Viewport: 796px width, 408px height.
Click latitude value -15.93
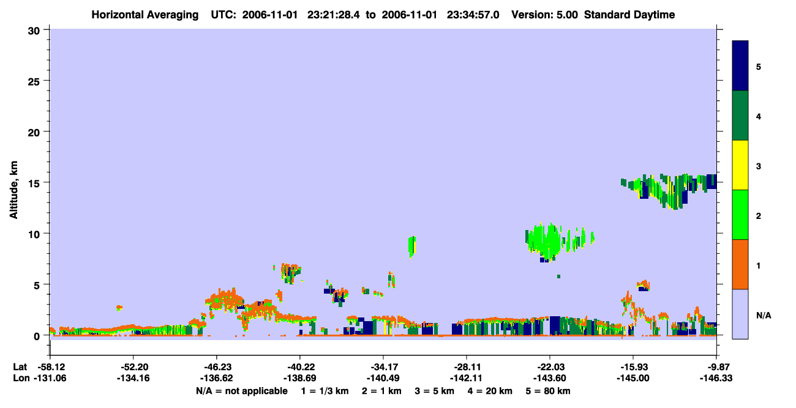(x=633, y=367)
